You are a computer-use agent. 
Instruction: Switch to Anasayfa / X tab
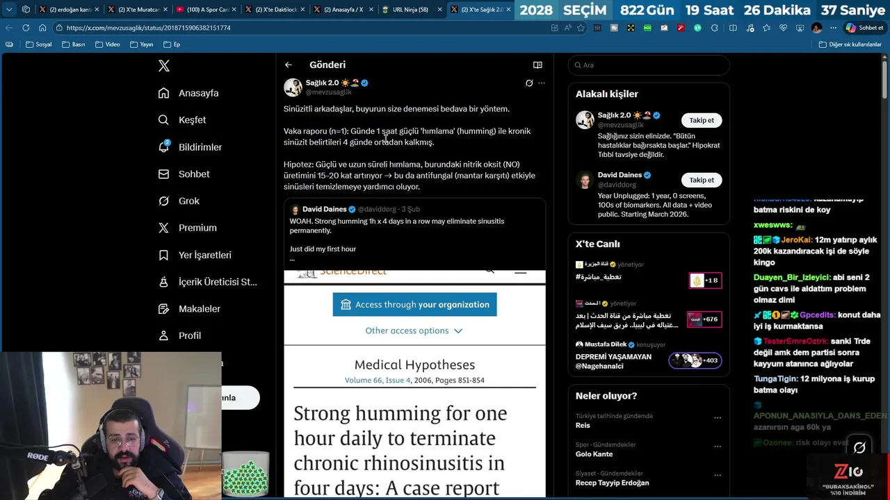(x=343, y=10)
